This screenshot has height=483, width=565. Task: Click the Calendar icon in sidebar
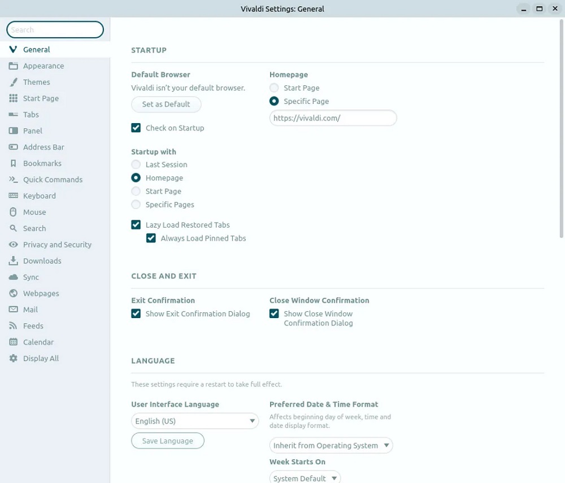tap(13, 342)
